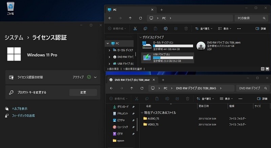
Task: Go back in the DVD RW drive window
Action: coord(111,88)
